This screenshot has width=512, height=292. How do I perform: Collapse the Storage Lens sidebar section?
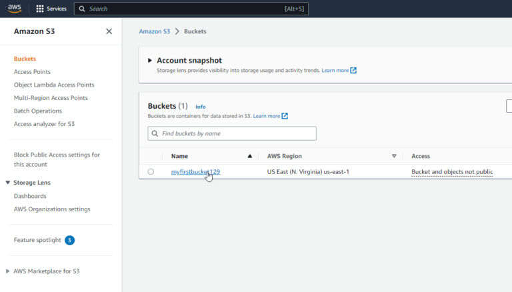tap(8, 183)
